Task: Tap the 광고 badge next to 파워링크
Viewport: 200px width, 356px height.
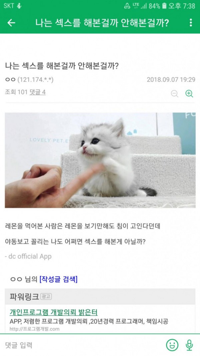Action: pos(46,297)
